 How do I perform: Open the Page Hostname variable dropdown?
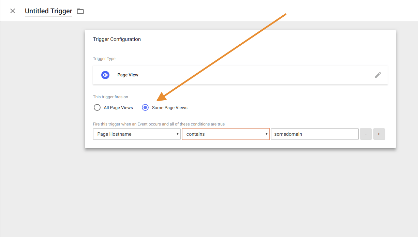pos(137,134)
